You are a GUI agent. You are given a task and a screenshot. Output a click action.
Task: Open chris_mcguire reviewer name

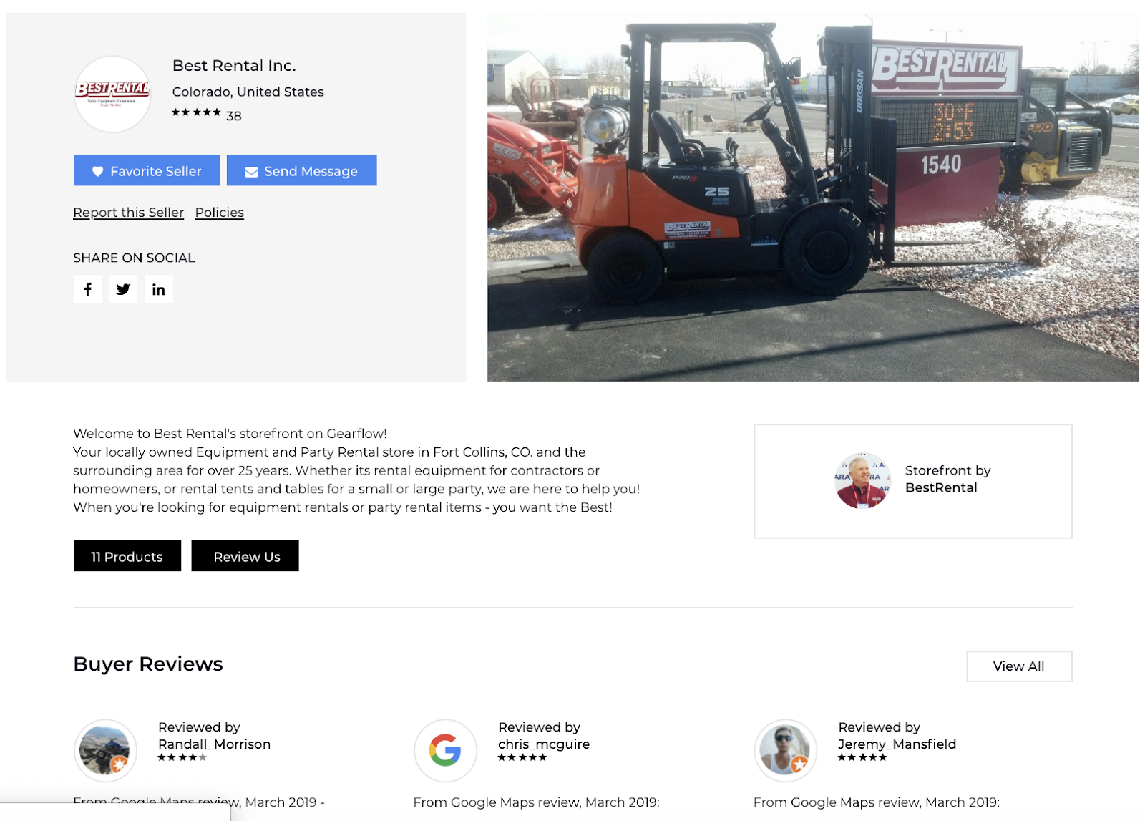(544, 744)
